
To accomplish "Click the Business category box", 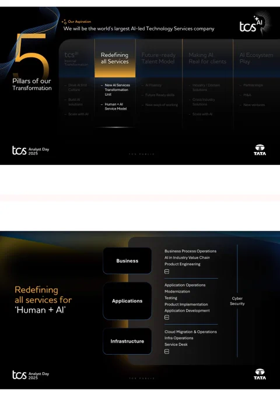I will point(127,261).
